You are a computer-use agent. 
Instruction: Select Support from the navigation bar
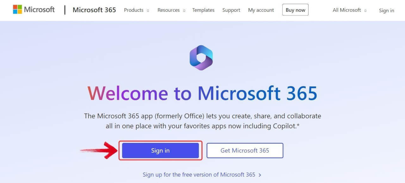coord(231,10)
